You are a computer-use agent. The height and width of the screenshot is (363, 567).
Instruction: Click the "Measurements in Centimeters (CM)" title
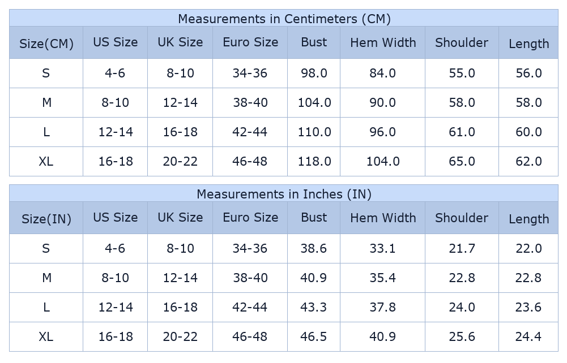[x=284, y=19]
